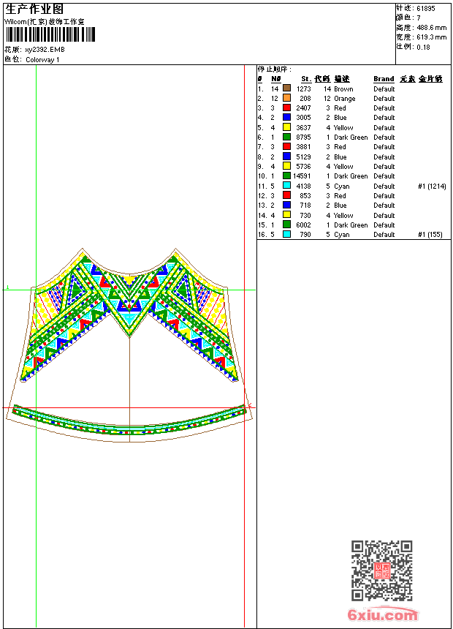Click the 'N#' column header
This screenshot has height=629, width=453.
click(x=275, y=79)
